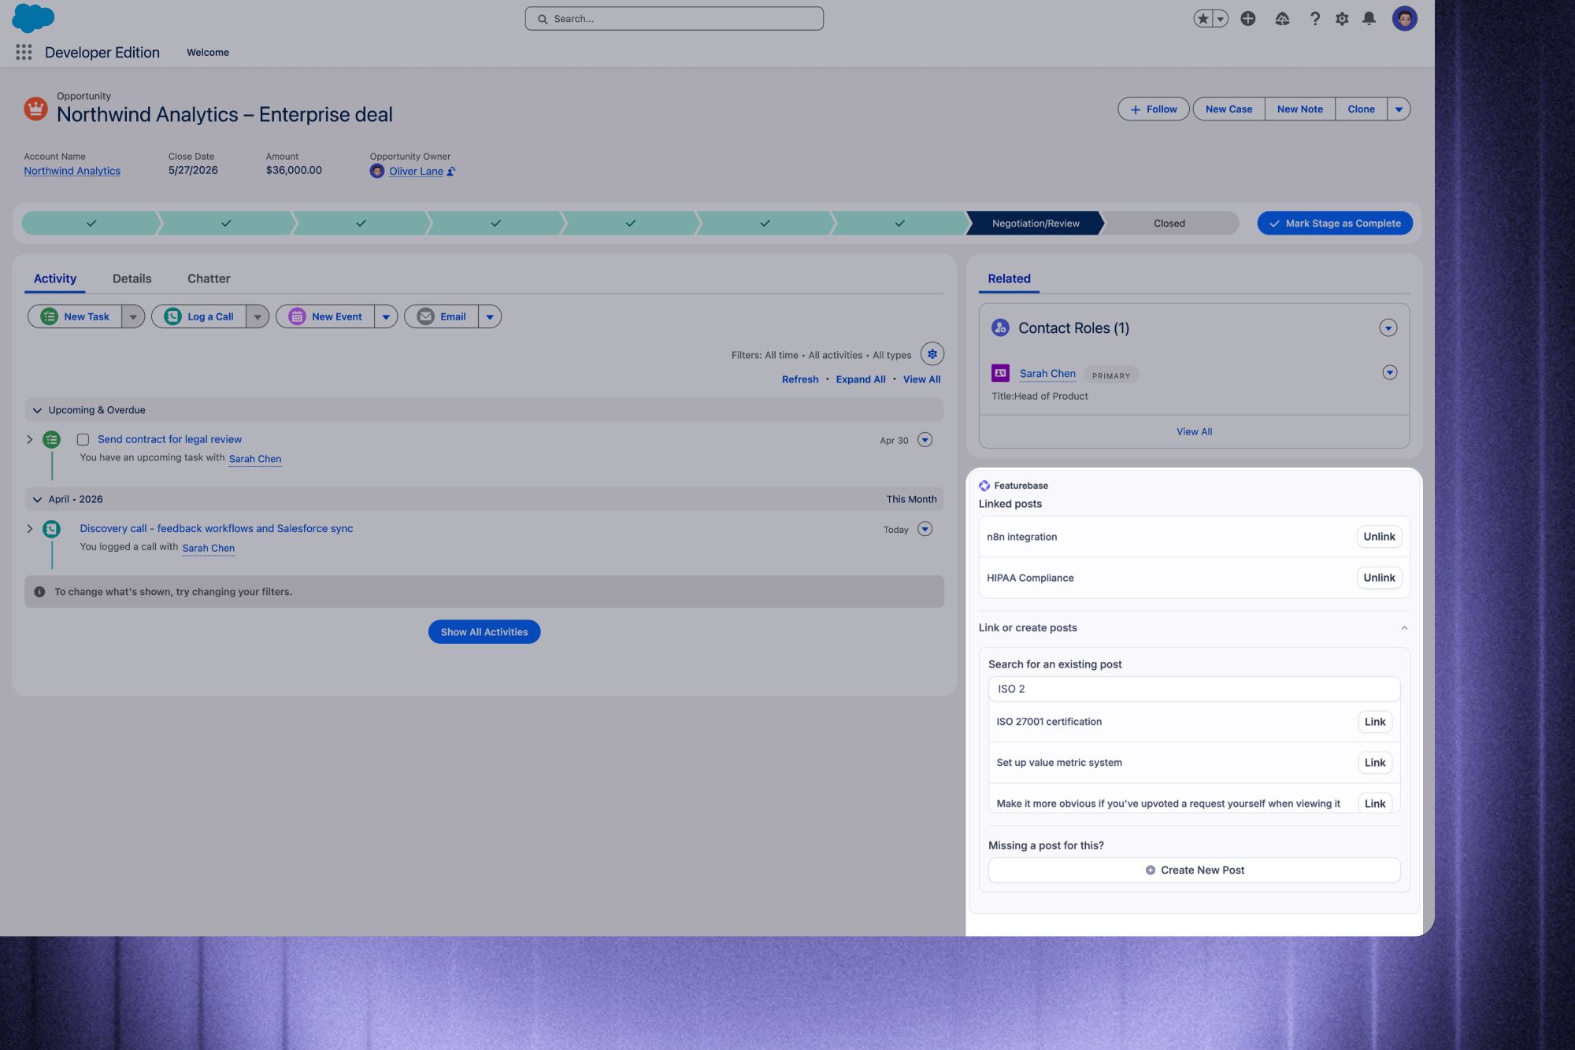The width and height of the screenshot is (1575, 1050).
Task: Click the Clone button
Action: [x=1361, y=109]
